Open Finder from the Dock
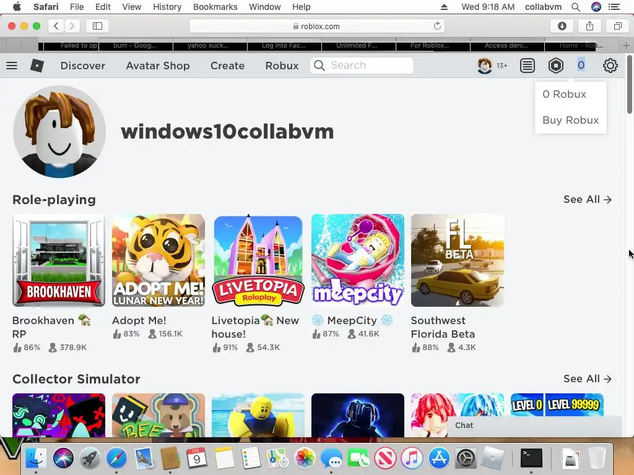This screenshot has width=634, height=475. coord(37,458)
